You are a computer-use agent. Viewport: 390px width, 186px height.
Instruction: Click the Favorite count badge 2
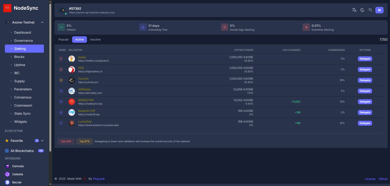click(x=37, y=141)
